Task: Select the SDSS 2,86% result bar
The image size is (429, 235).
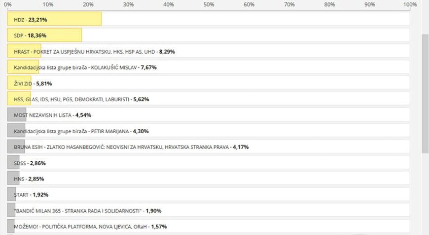Action: (x=13, y=162)
